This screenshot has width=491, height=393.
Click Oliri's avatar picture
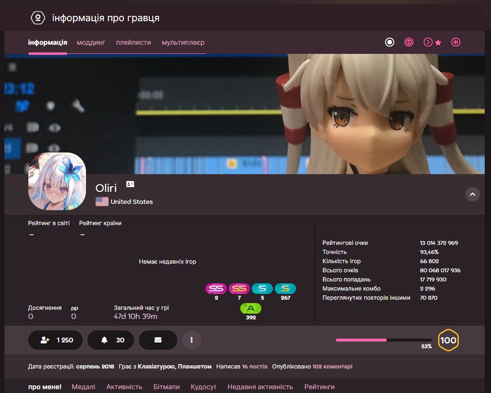(x=57, y=181)
